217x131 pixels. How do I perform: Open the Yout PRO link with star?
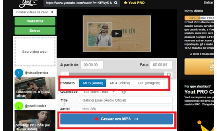134,3
